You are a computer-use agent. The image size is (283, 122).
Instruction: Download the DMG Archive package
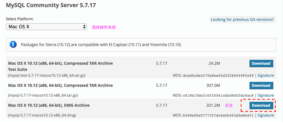[x=261, y=105]
